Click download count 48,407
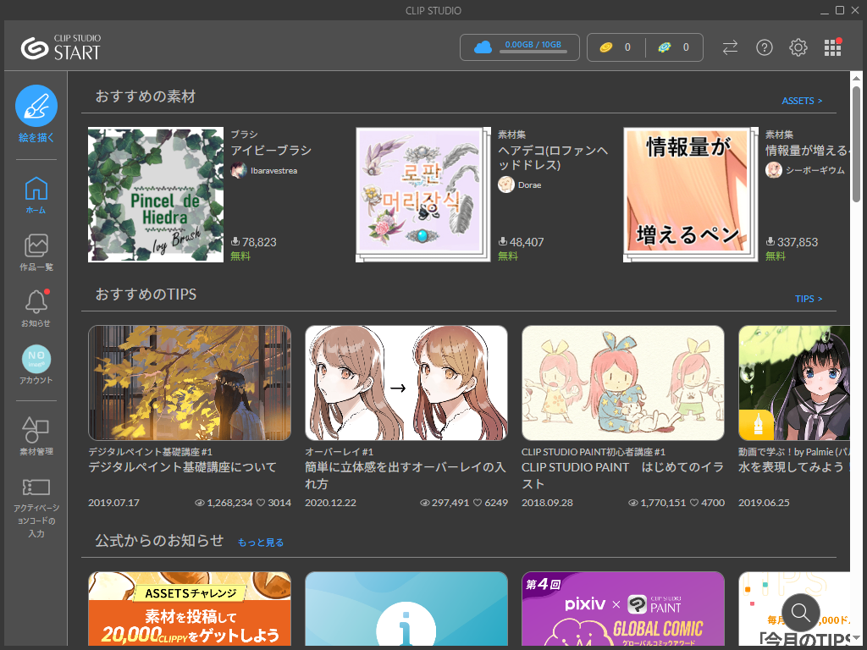 coord(527,242)
